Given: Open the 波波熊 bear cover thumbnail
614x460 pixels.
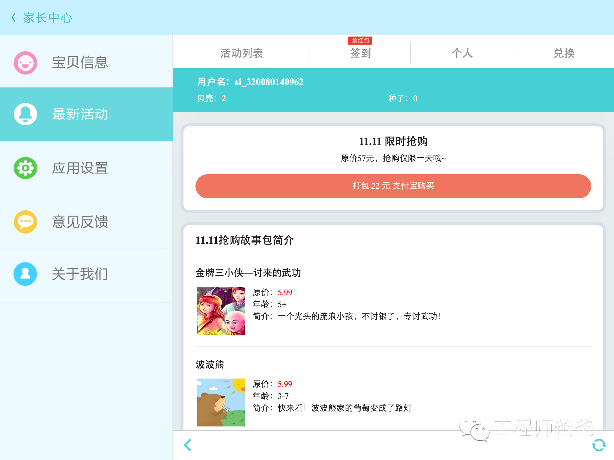Looking at the screenshot, I should tap(221, 402).
